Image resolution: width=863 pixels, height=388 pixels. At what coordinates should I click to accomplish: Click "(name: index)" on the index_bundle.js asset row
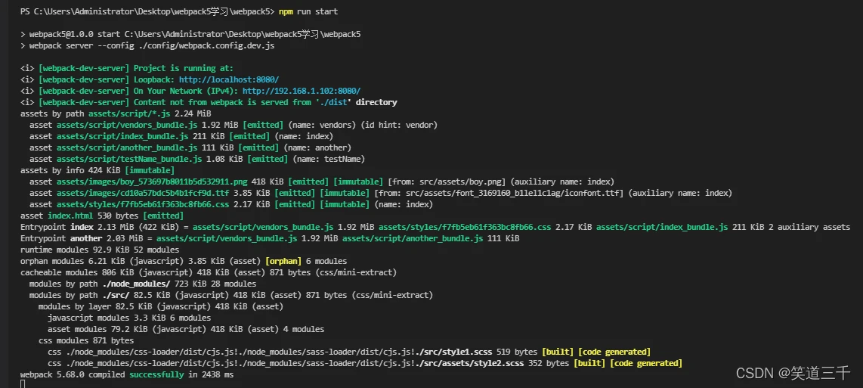(x=304, y=136)
